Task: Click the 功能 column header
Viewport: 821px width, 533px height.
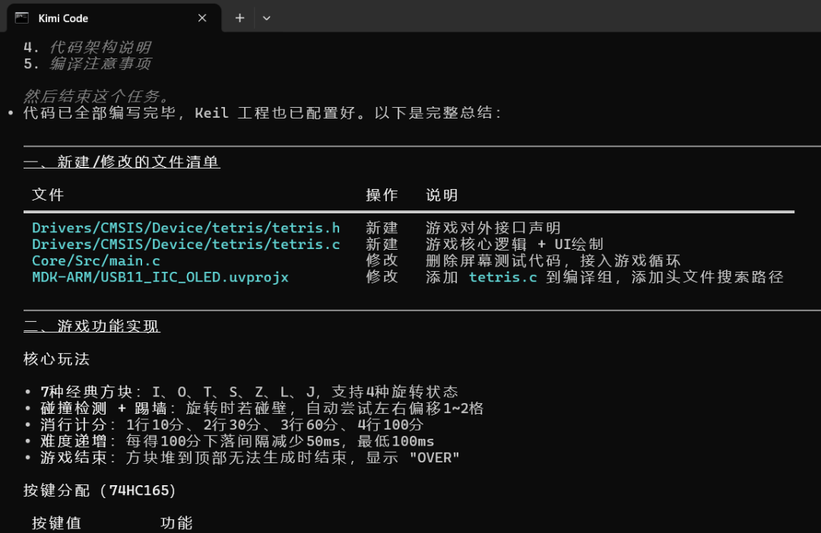Action: (176, 522)
